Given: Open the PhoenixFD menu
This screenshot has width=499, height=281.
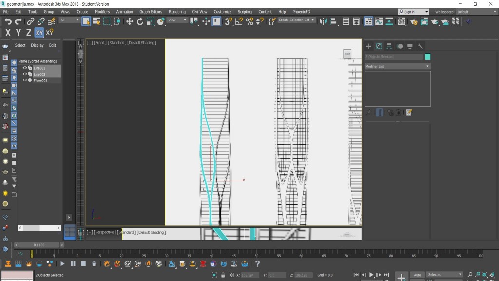Looking at the screenshot, I should (301, 12).
